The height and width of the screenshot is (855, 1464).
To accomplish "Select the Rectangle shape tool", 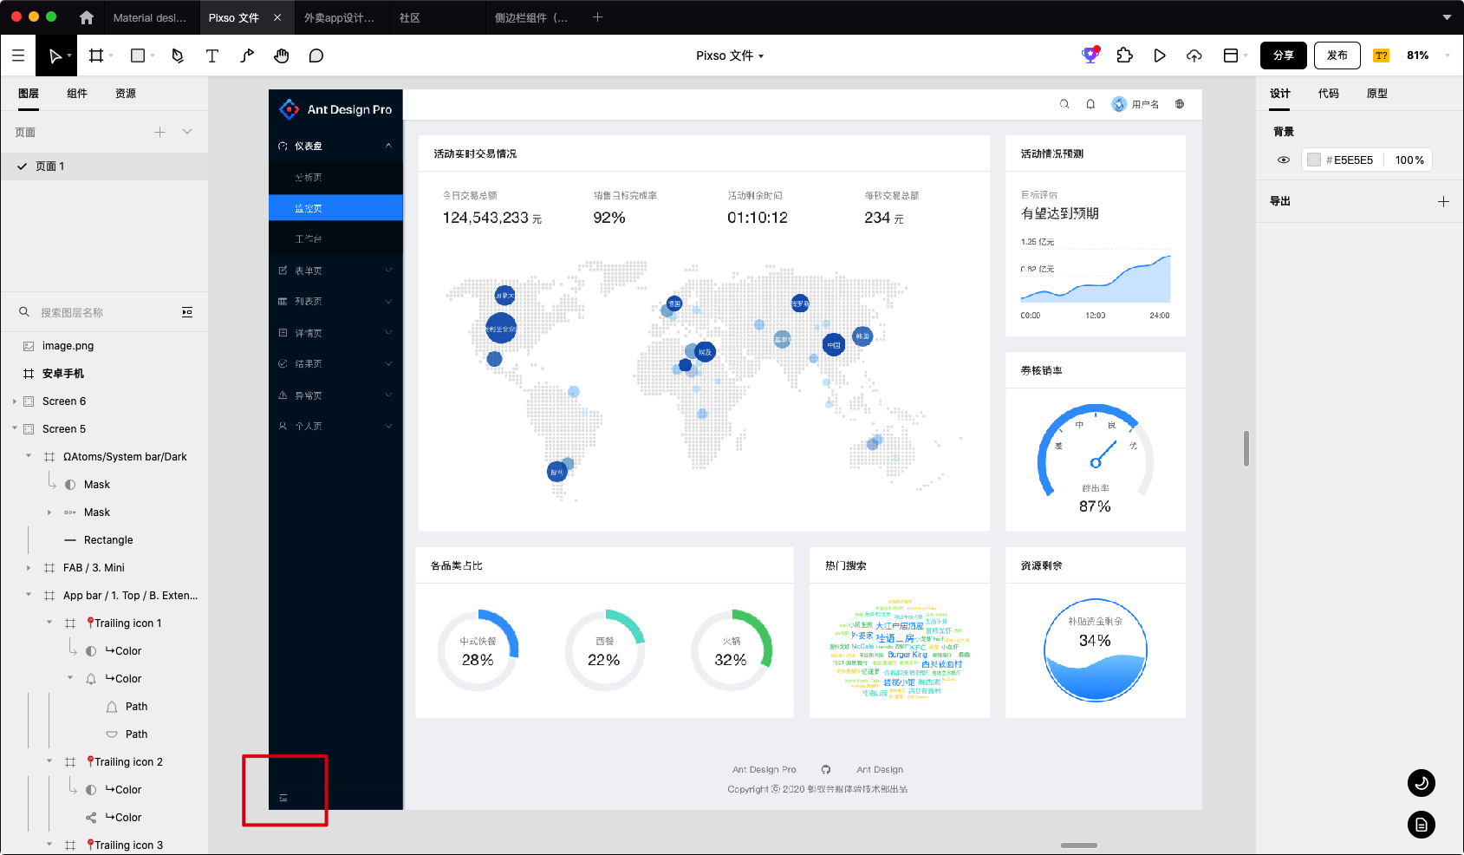I will click(x=137, y=55).
